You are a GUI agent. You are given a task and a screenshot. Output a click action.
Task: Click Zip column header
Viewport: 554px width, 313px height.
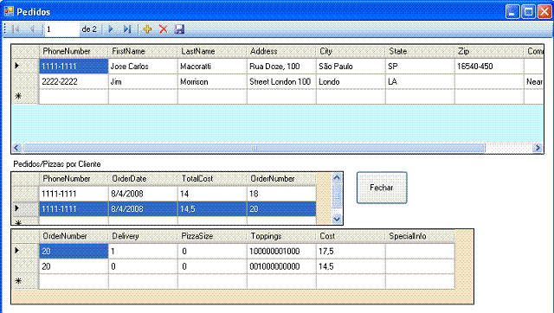[488, 51]
